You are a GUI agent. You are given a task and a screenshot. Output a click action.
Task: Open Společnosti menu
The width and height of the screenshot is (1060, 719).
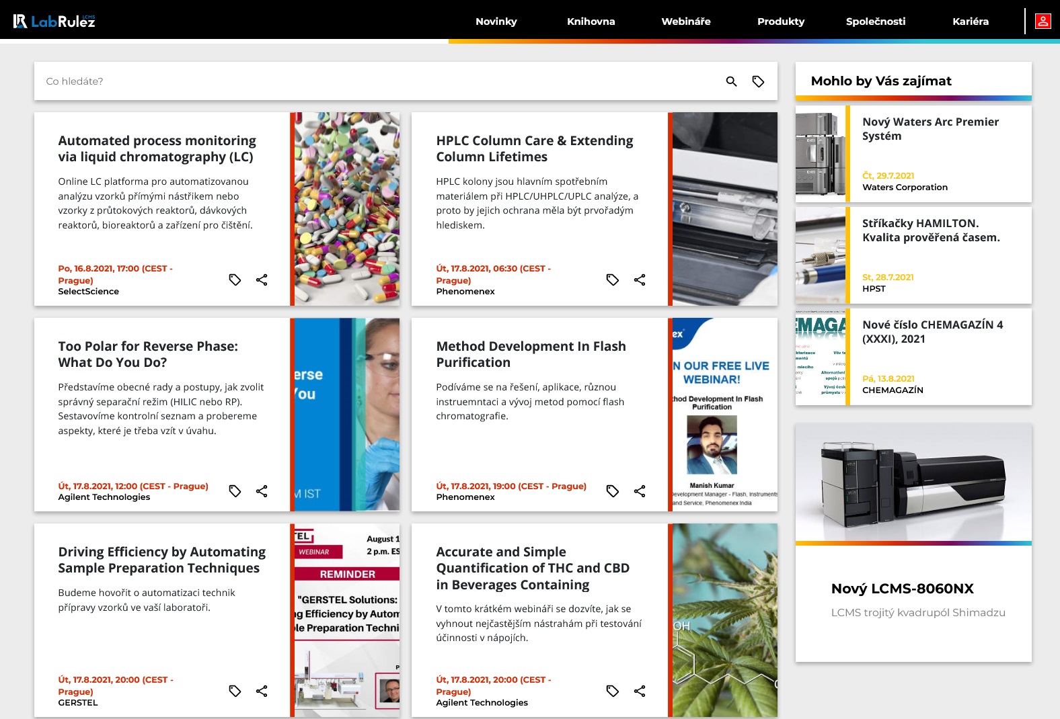[876, 22]
